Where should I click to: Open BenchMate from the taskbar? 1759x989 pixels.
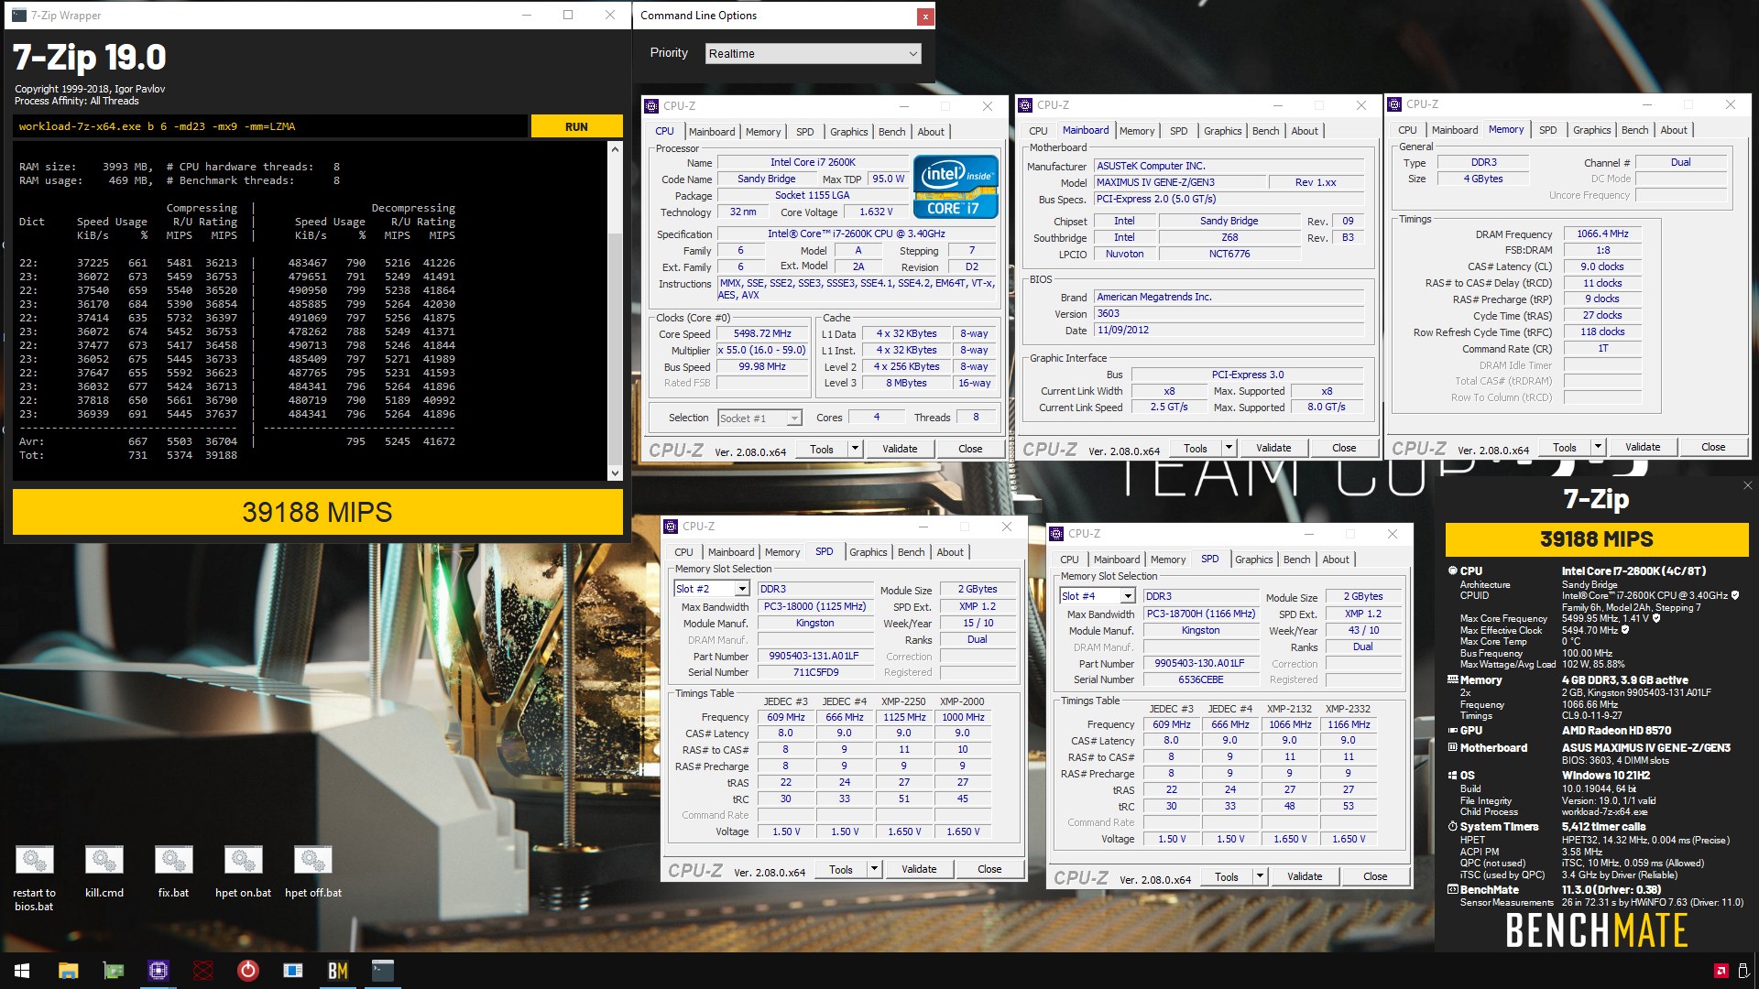[x=338, y=971]
